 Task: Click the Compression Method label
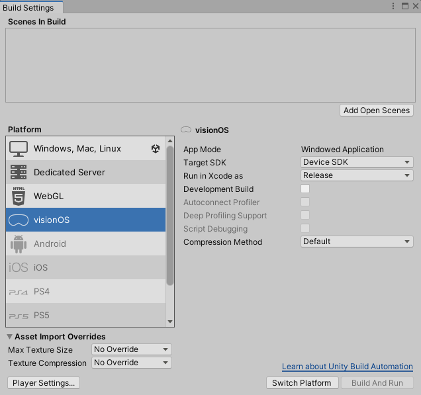pos(223,242)
